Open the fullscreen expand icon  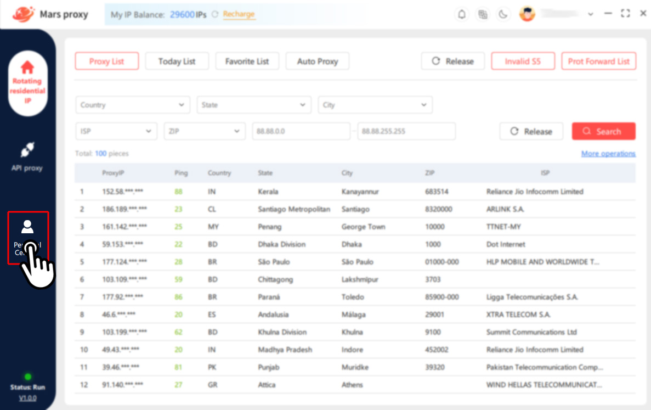tap(625, 13)
